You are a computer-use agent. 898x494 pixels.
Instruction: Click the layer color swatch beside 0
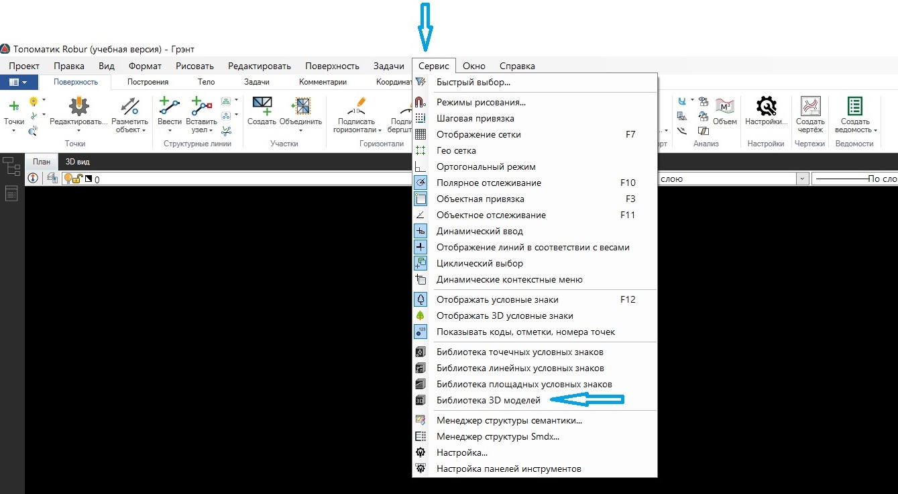(89, 179)
